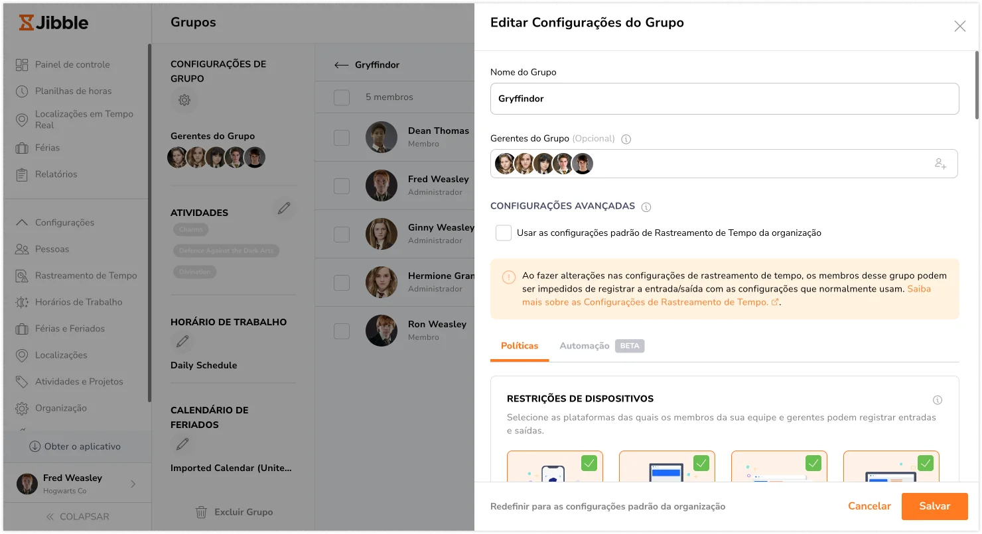This screenshot has height=534, width=982.
Task: Open Planilhas de horas clock icon
Action: [x=22, y=91]
